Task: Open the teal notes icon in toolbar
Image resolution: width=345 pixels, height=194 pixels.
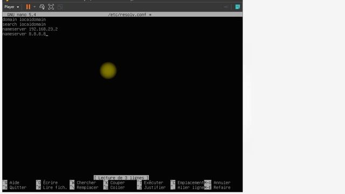Action: pyautogui.click(x=237, y=7)
